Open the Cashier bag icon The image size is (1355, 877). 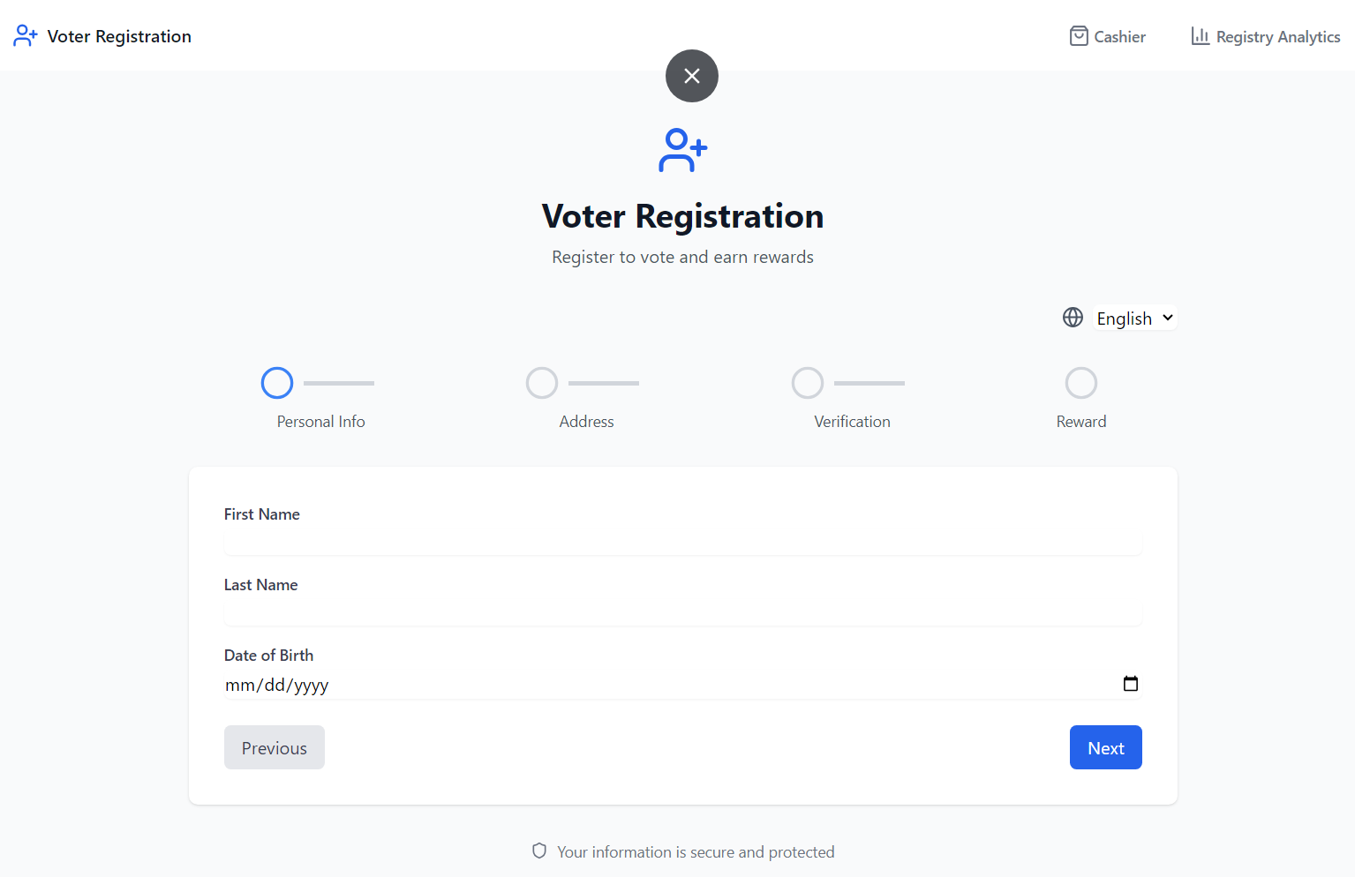tap(1079, 35)
